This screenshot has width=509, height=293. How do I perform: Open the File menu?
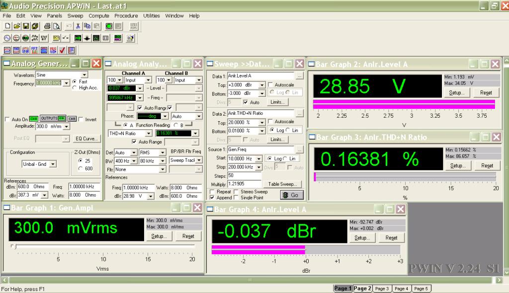click(7, 15)
